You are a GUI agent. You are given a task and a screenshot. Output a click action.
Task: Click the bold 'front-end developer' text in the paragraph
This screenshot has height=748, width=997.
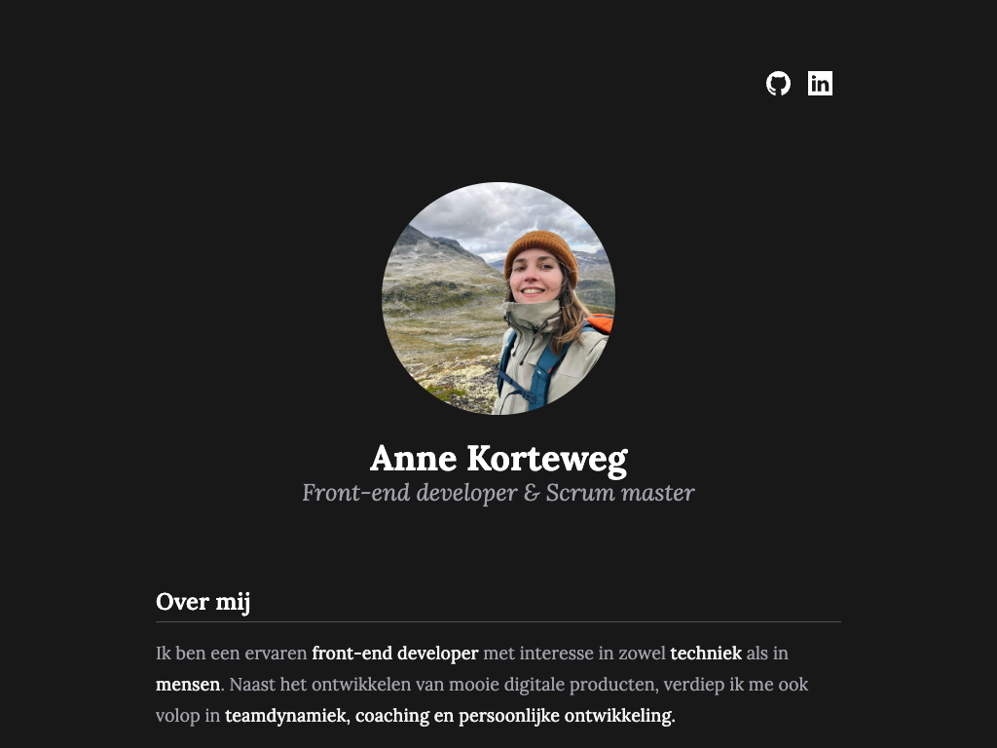tap(395, 654)
